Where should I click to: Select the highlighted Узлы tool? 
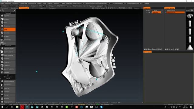coord(8,29)
